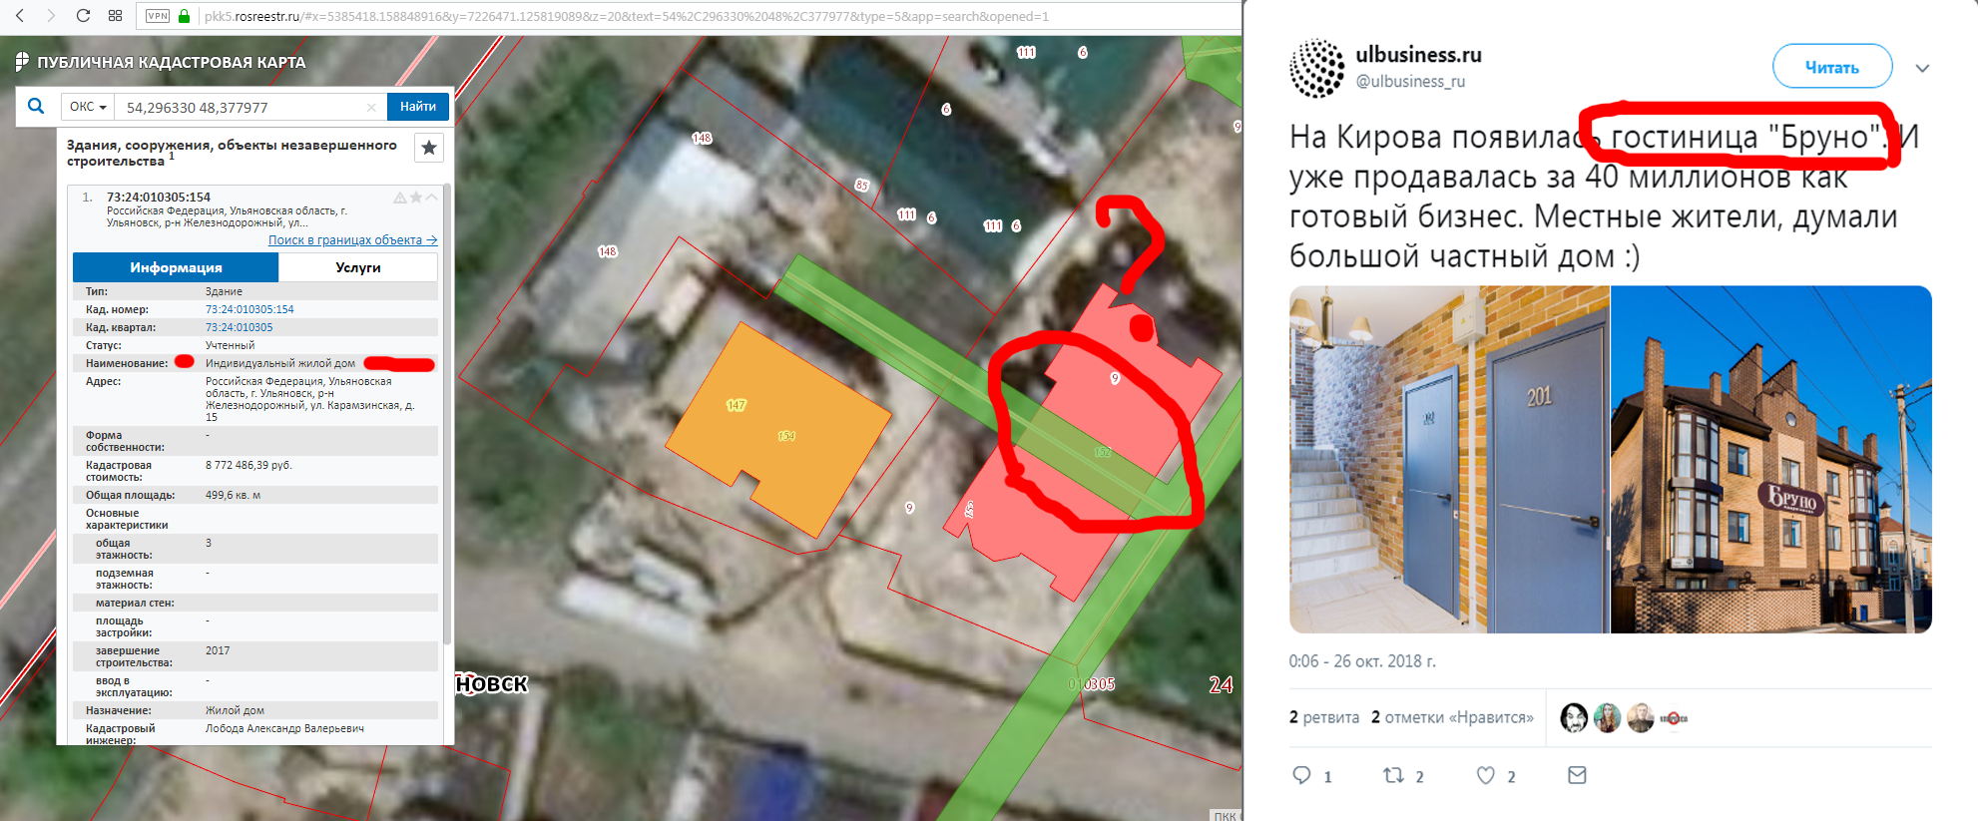Click the warning triangle icon on result
The width and height of the screenshot is (1980, 821).
pos(400,198)
